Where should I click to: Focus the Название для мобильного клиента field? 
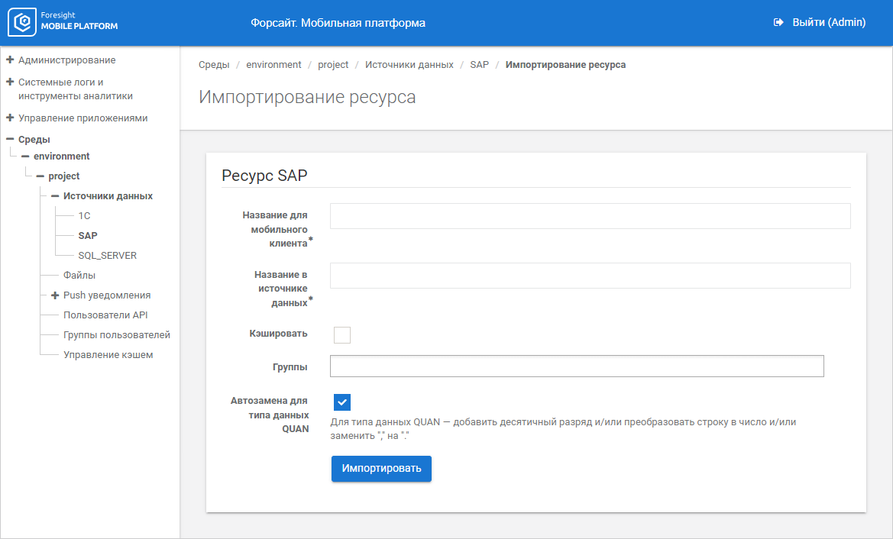[590, 216]
